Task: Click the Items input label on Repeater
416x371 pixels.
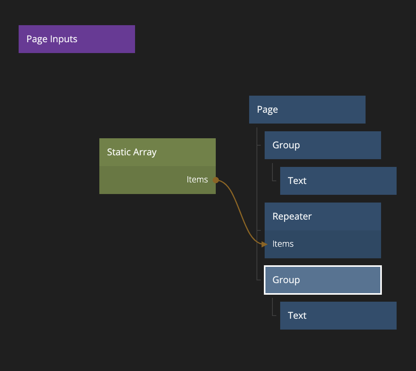Action: (x=283, y=244)
